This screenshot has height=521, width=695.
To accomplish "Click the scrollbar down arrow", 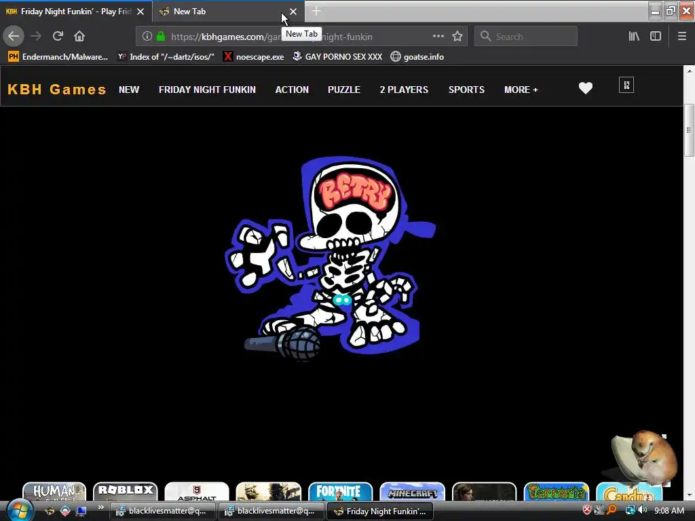I will click(689, 495).
